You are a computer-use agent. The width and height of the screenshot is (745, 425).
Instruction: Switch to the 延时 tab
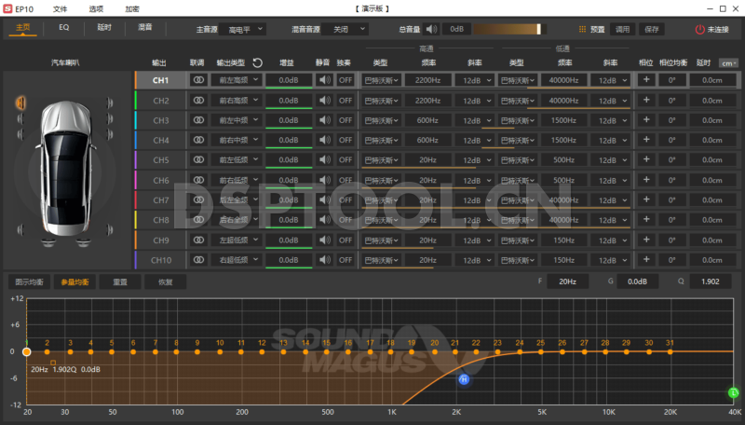(104, 28)
